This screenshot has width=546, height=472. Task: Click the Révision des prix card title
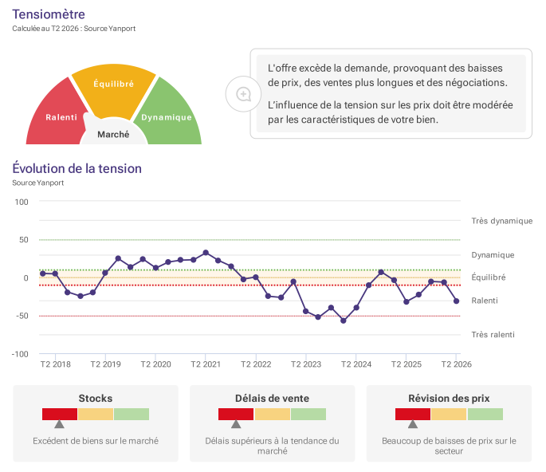tap(449, 398)
